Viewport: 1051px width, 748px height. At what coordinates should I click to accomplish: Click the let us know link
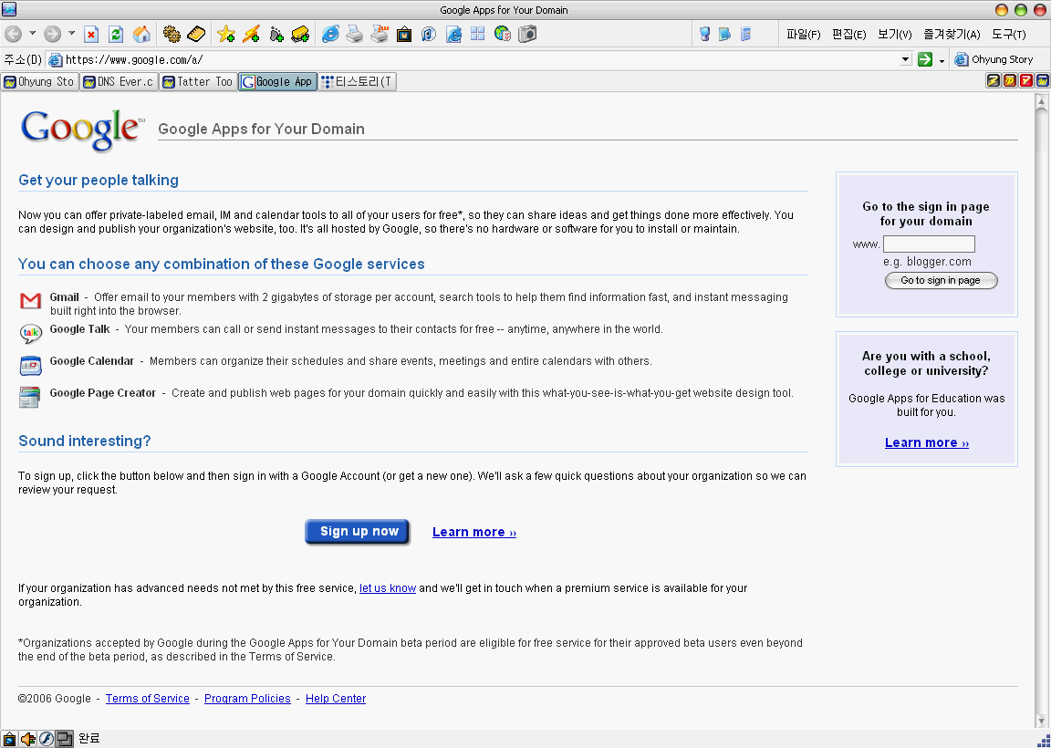(x=388, y=588)
